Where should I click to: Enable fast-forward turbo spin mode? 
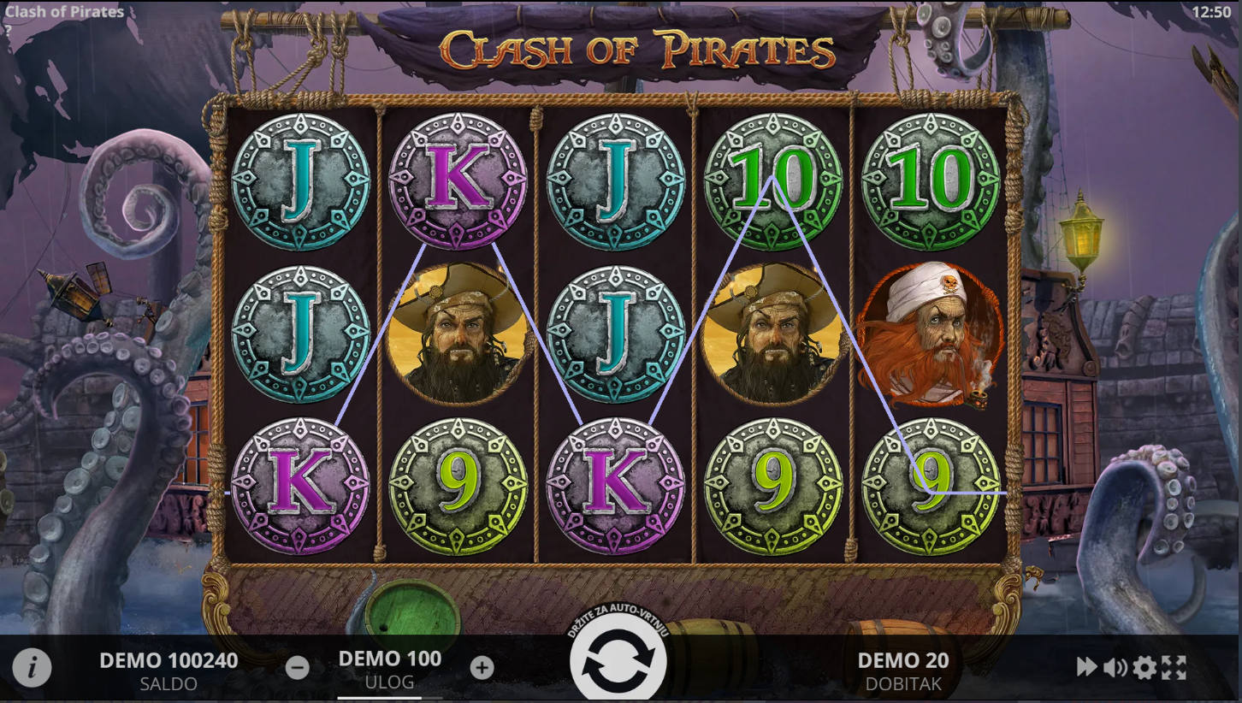click(1086, 667)
